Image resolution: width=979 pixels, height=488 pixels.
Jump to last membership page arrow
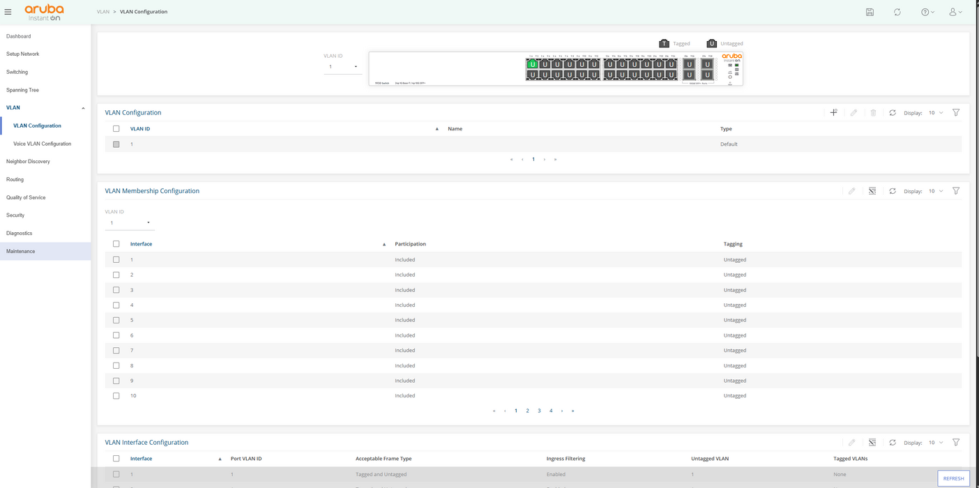click(x=572, y=411)
